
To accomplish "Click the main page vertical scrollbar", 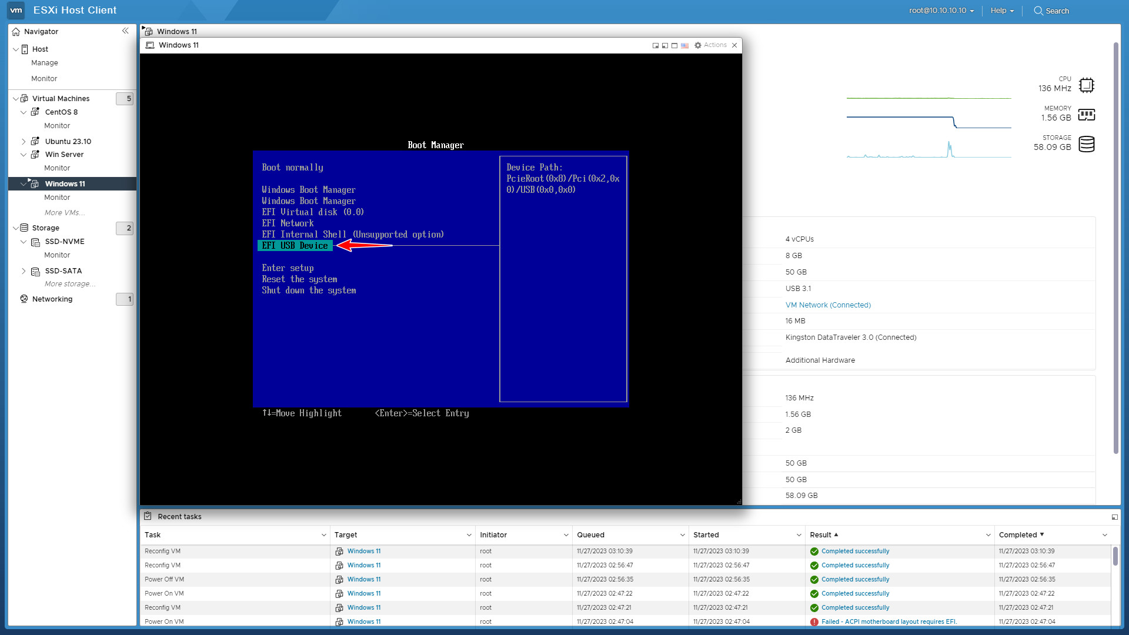I will point(1115,247).
